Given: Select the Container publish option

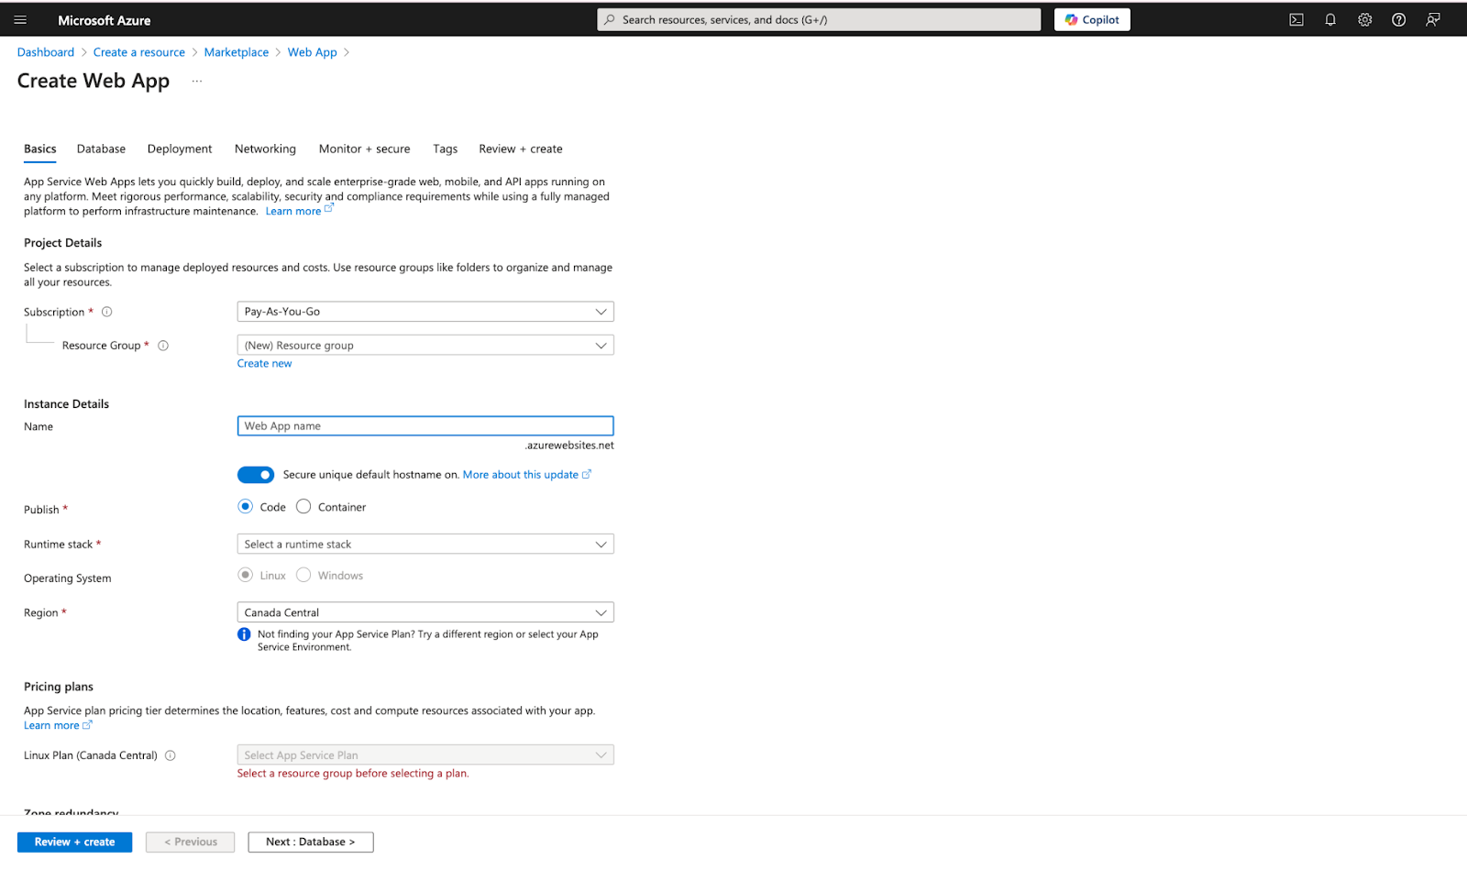Looking at the screenshot, I should (x=303, y=506).
